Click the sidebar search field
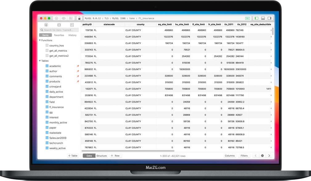 [59, 30]
